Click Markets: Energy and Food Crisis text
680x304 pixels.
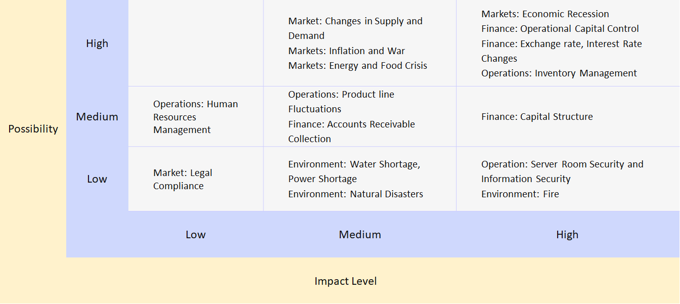pyautogui.click(x=357, y=66)
